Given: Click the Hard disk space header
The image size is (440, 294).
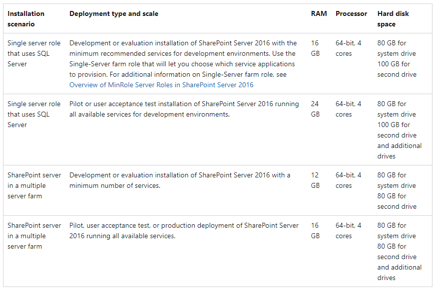Looking at the screenshot, I should 393,19.
